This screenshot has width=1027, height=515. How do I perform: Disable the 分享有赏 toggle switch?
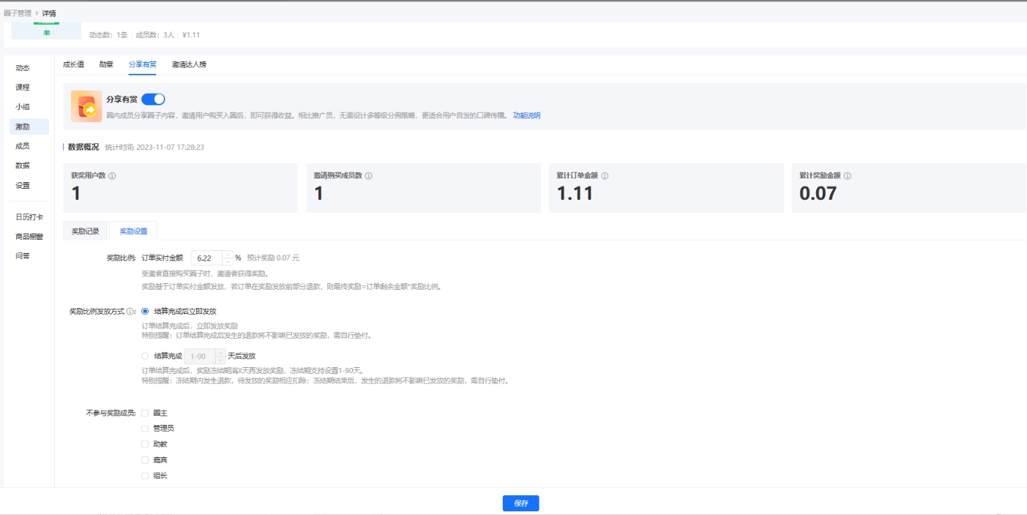point(154,99)
